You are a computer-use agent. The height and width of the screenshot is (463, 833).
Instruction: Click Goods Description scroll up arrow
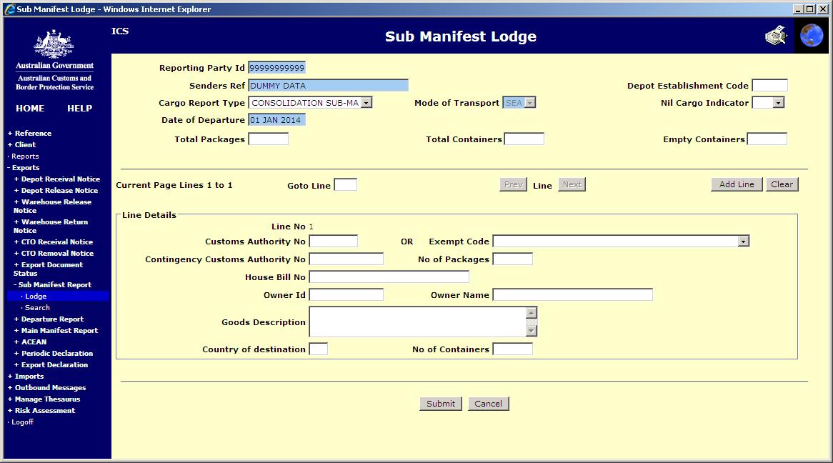[x=532, y=312]
